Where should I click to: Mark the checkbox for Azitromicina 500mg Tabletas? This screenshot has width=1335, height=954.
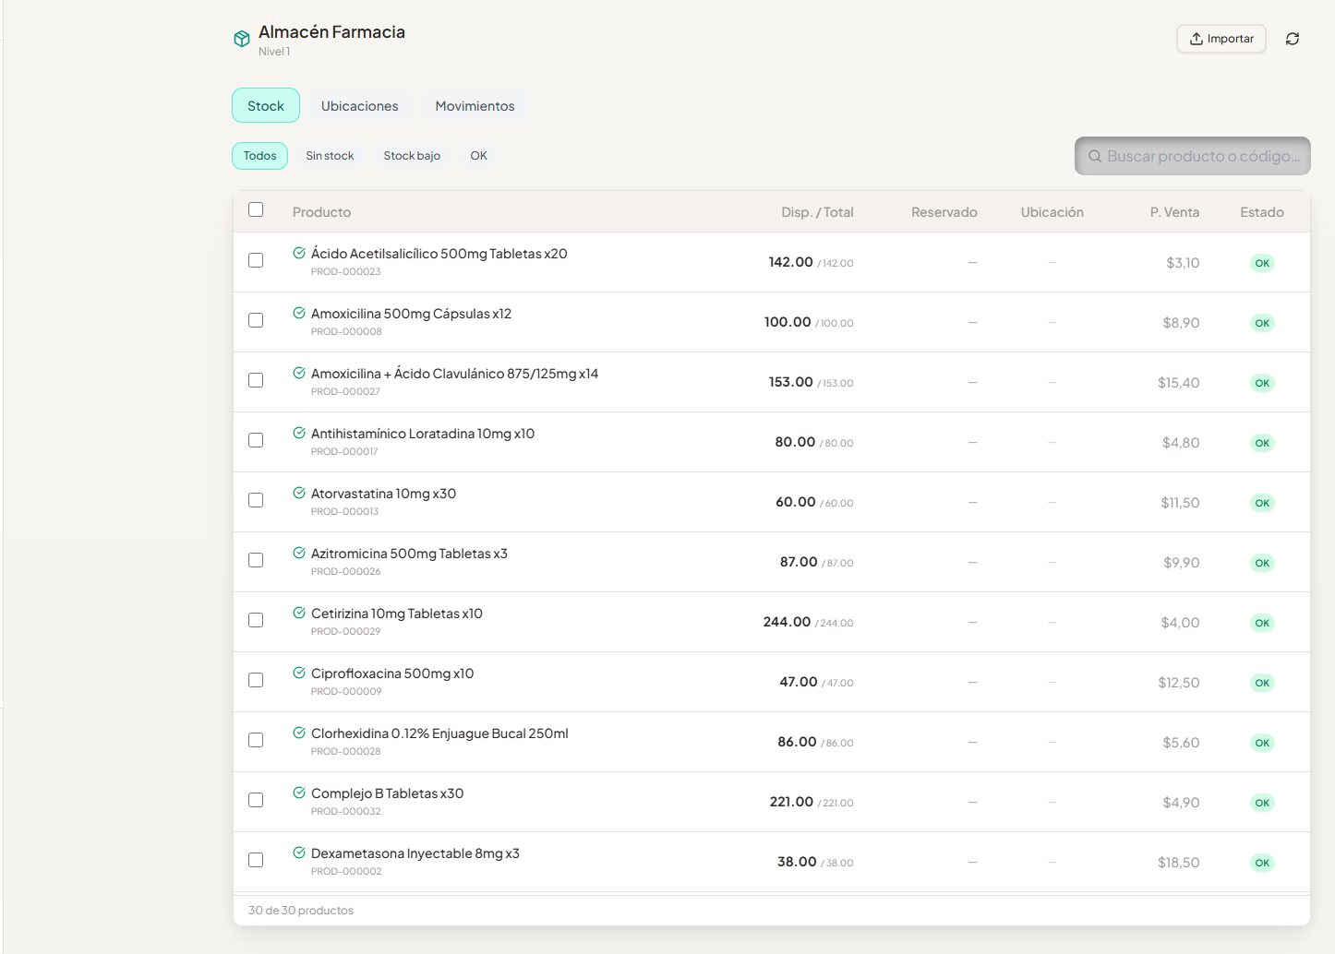(256, 560)
